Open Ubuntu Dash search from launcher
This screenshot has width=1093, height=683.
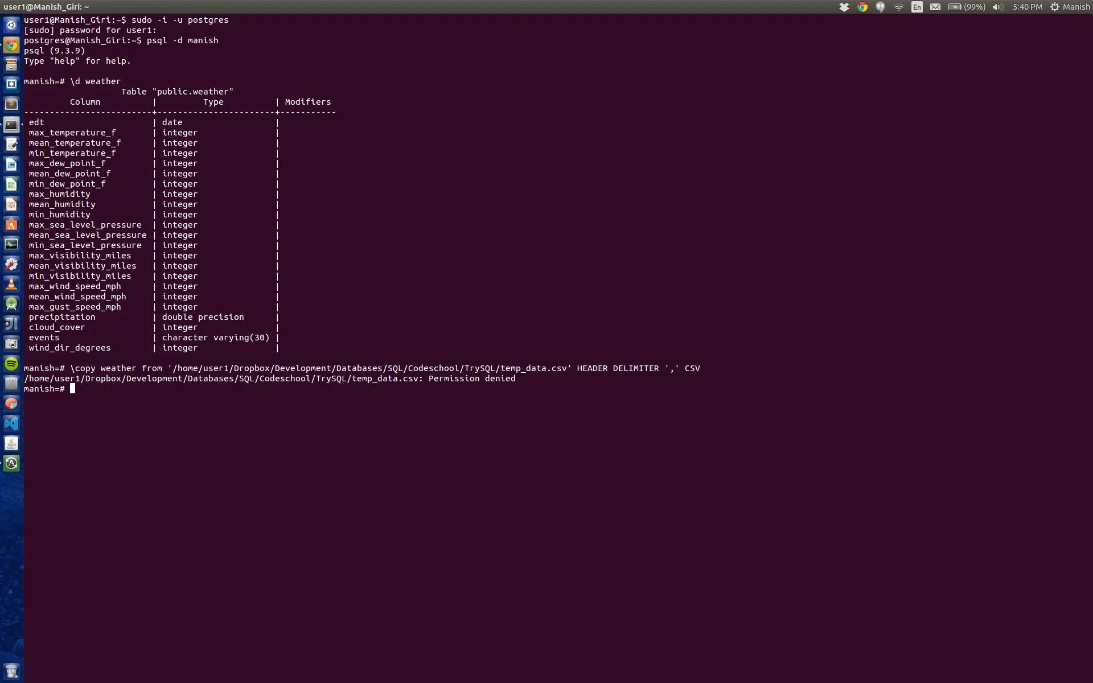click(x=11, y=25)
